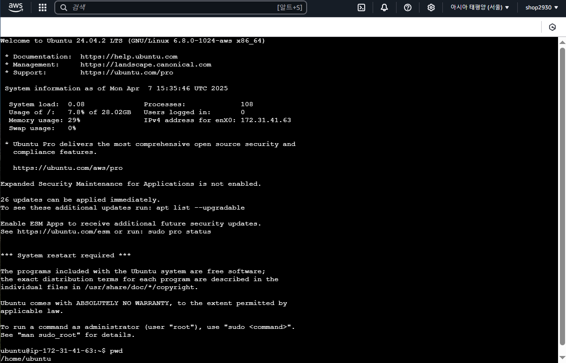
Task: Click the 'Expanded Security Maintenance' line
Action: point(131,184)
